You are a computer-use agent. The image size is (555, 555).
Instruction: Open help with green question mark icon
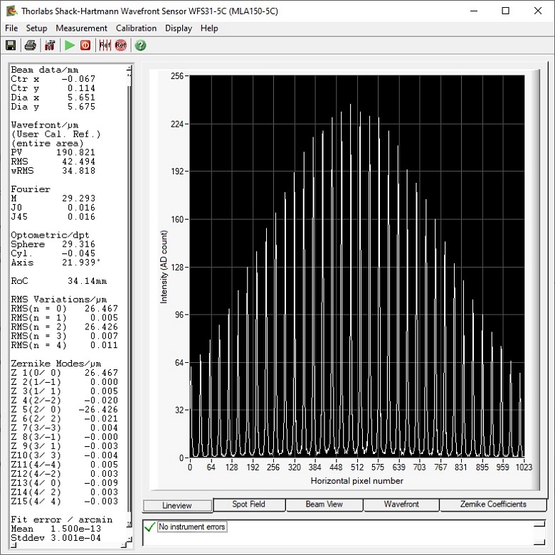pyautogui.click(x=140, y=46)
